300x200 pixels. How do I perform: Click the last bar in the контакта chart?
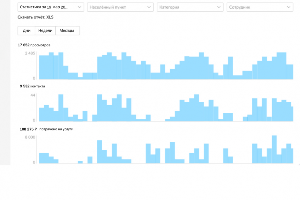coord(292,114)
